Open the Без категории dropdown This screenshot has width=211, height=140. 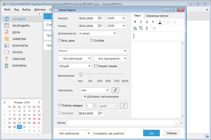[75, 58]
